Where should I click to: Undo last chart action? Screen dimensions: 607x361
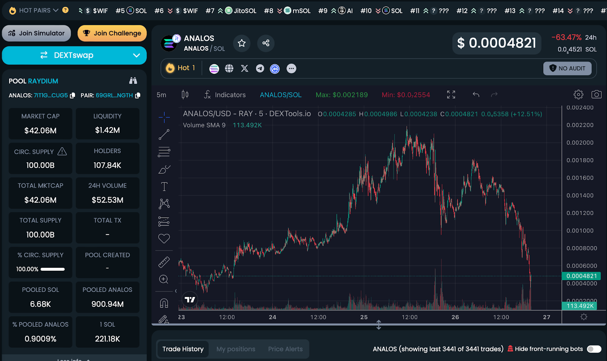tap(476, 94)
